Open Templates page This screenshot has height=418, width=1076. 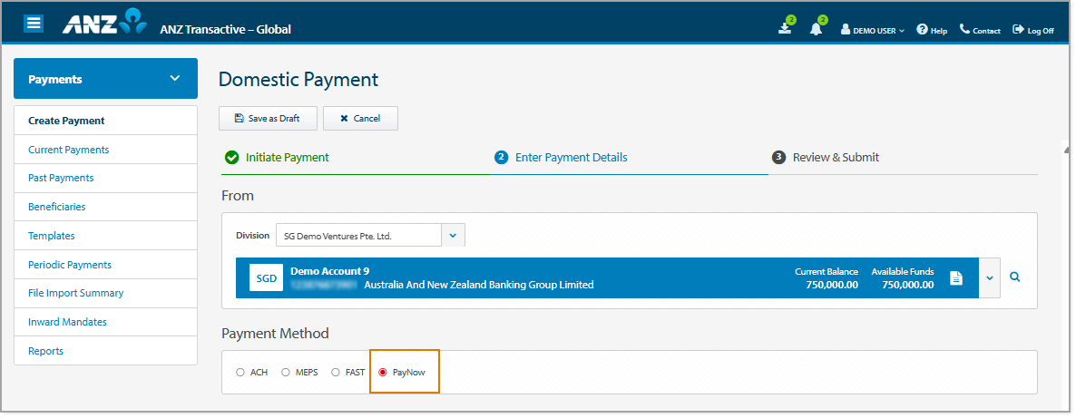click(105, 236)
